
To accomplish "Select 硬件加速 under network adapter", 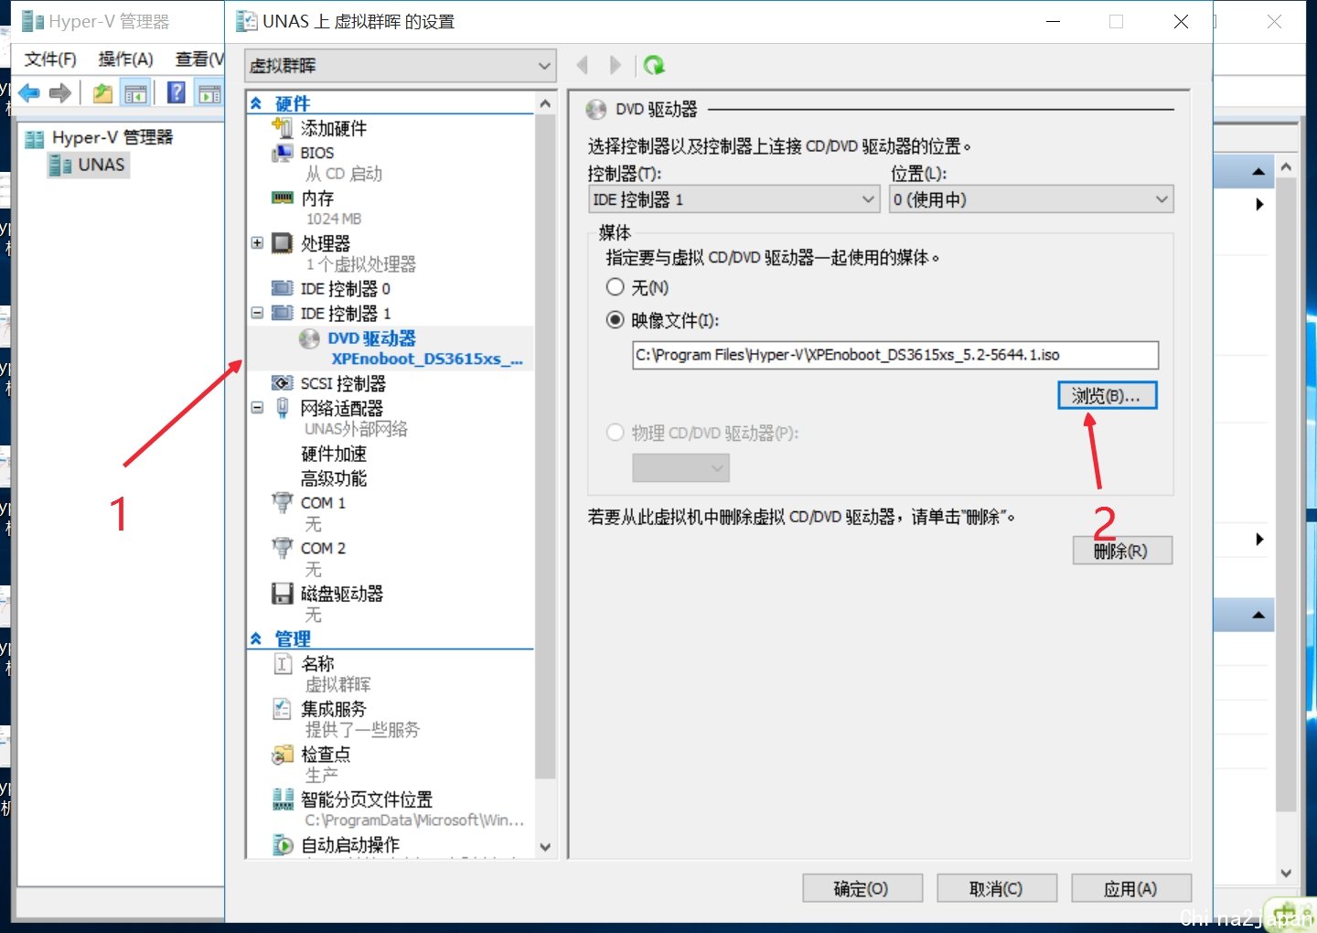I will (334, 454).
